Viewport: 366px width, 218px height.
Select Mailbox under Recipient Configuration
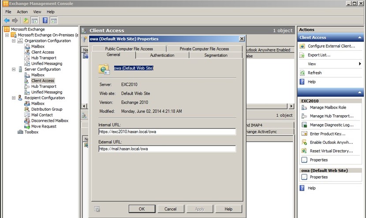[37, 103]
